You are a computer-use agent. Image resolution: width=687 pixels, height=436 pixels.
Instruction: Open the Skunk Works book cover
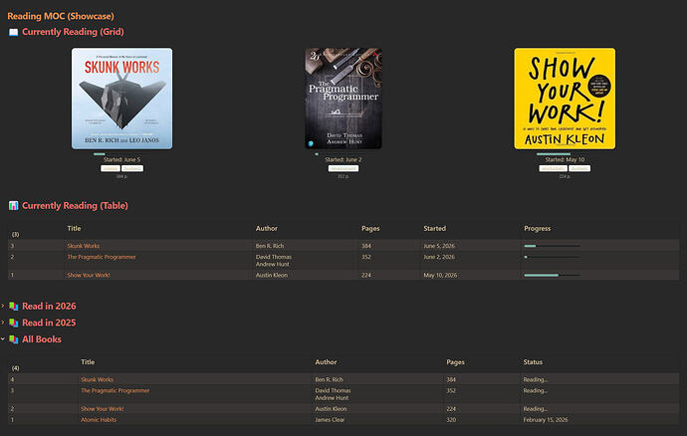click(x=121, y=99)
